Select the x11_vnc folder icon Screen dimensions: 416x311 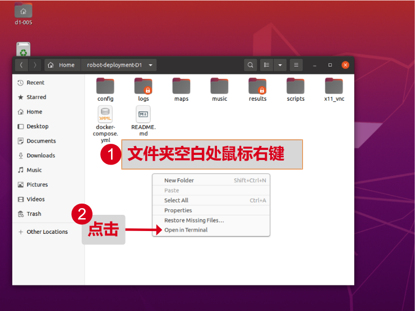pyautogui.click(x=334, y=86)
